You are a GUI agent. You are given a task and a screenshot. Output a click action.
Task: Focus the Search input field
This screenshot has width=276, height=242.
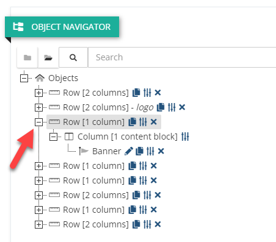pyautogui.click(x=182, y=57)
